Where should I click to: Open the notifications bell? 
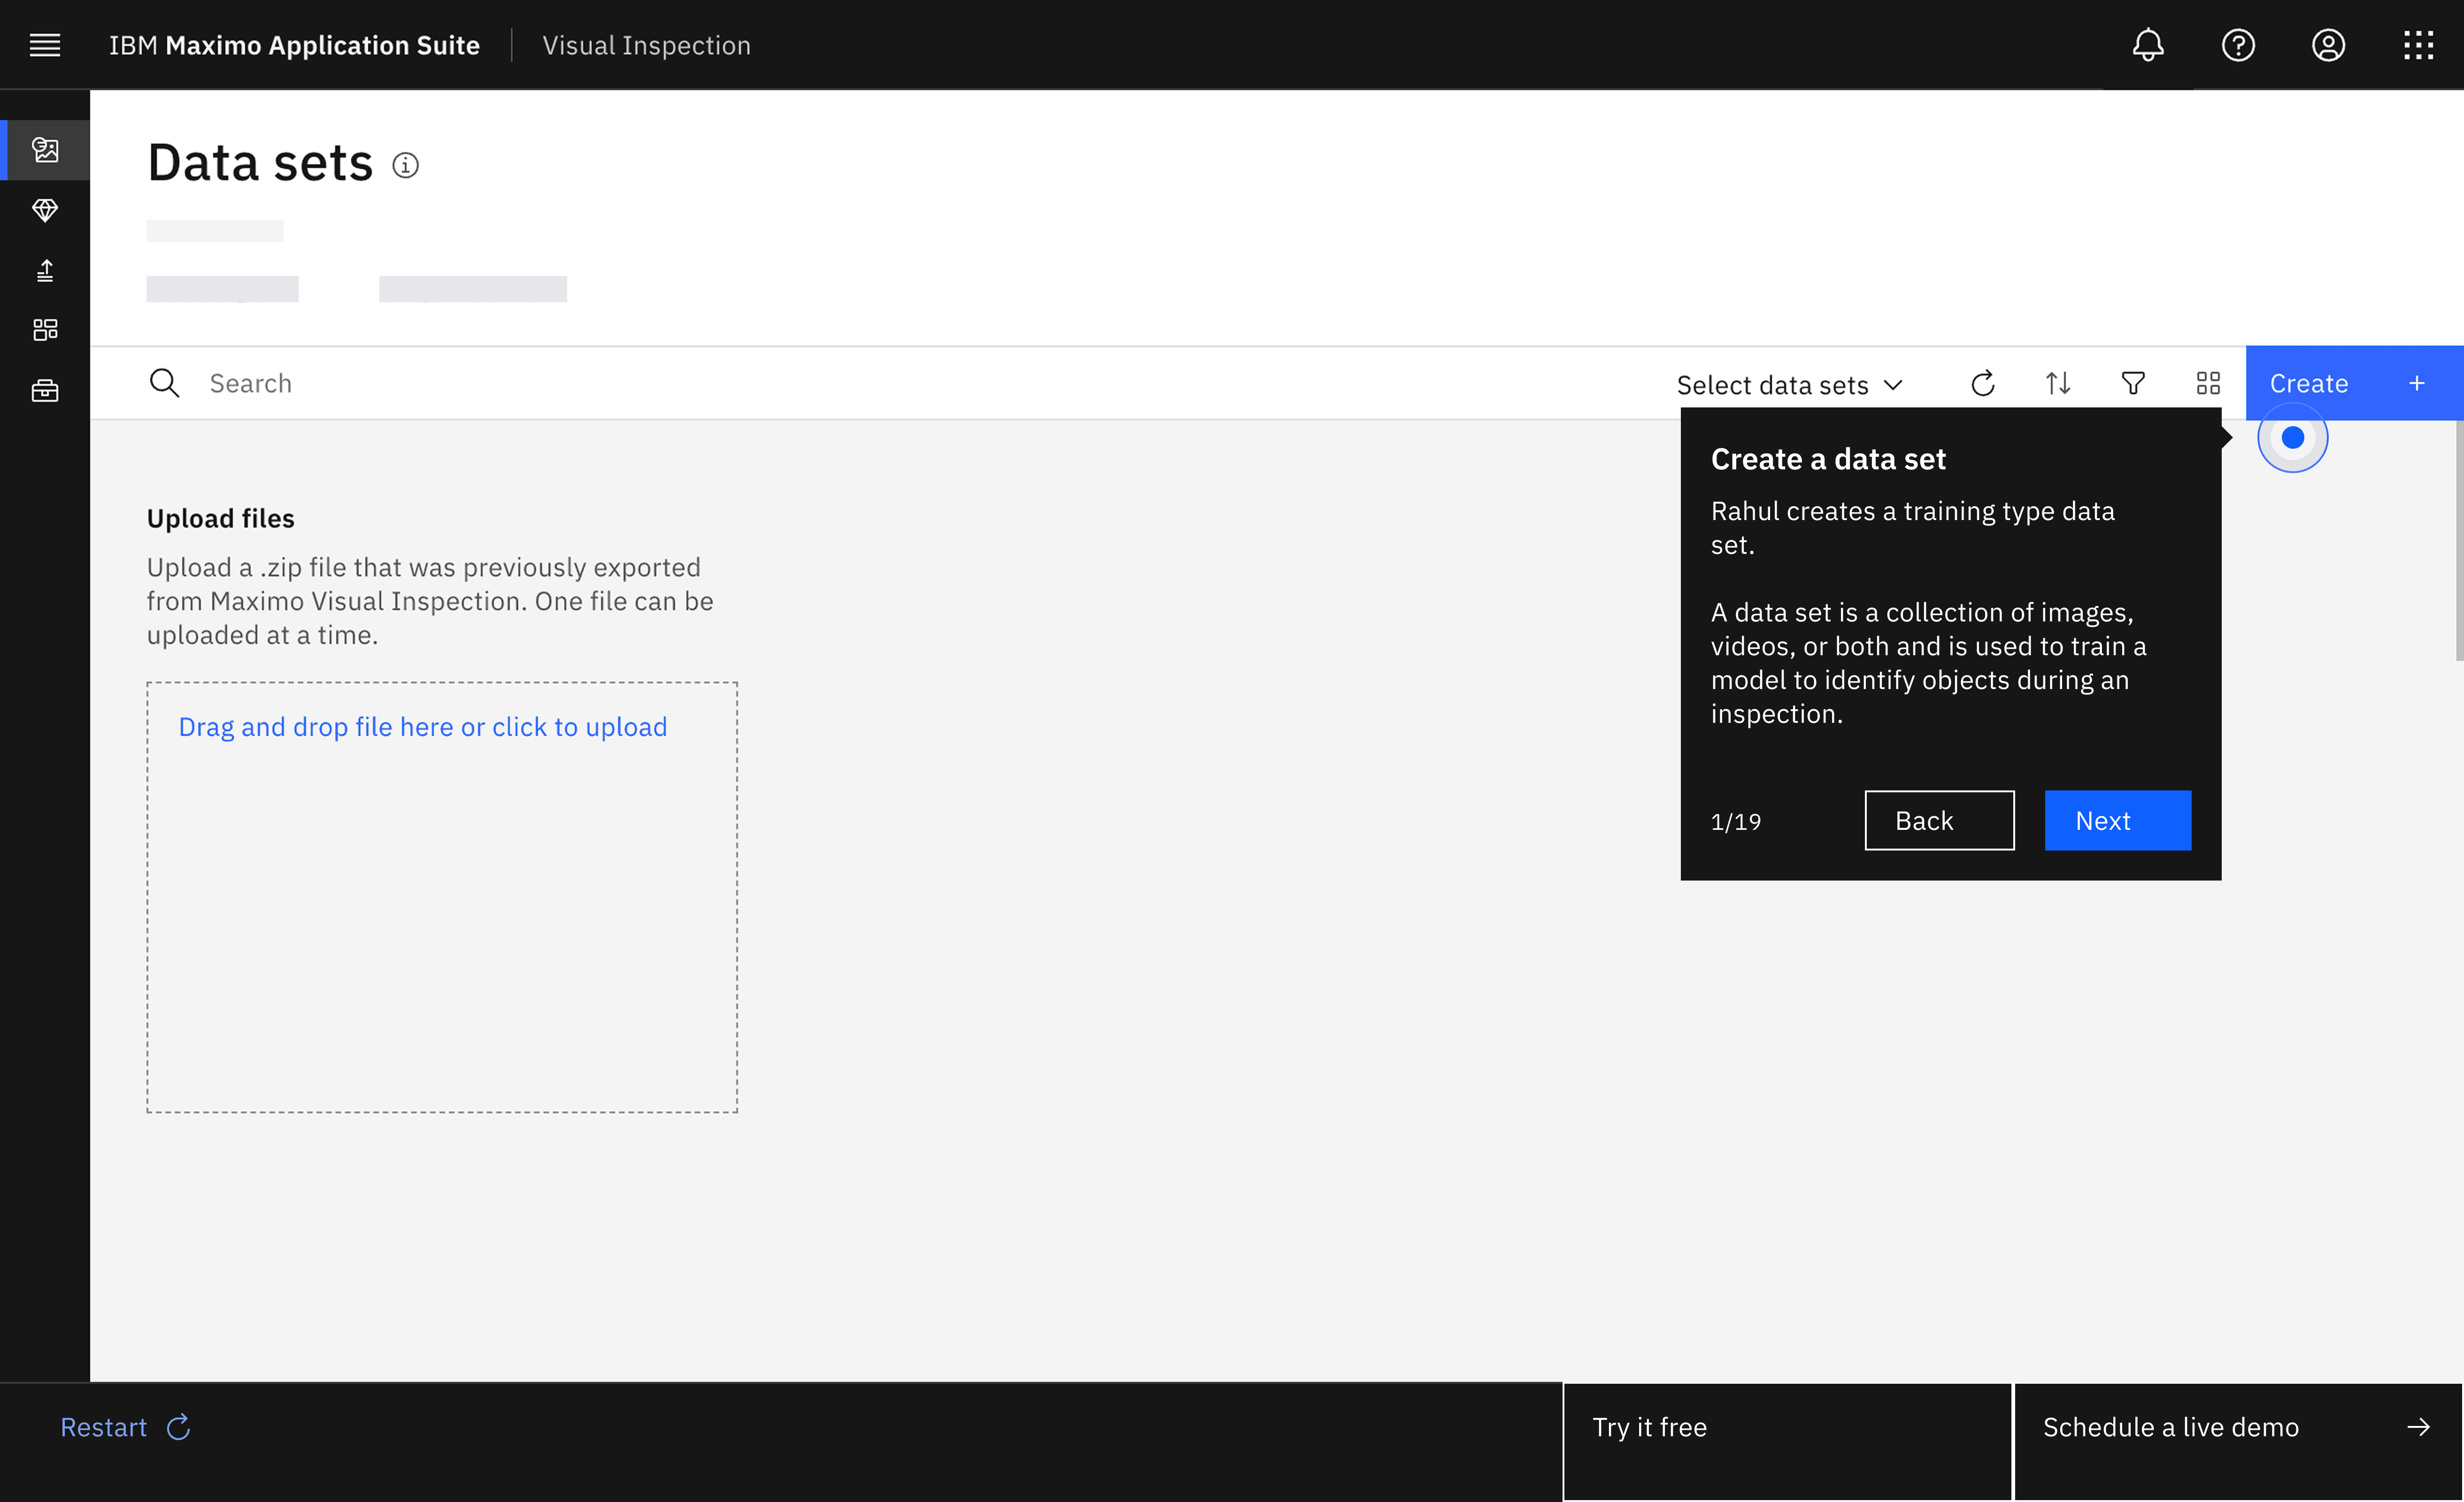(x=2148, y=45)
